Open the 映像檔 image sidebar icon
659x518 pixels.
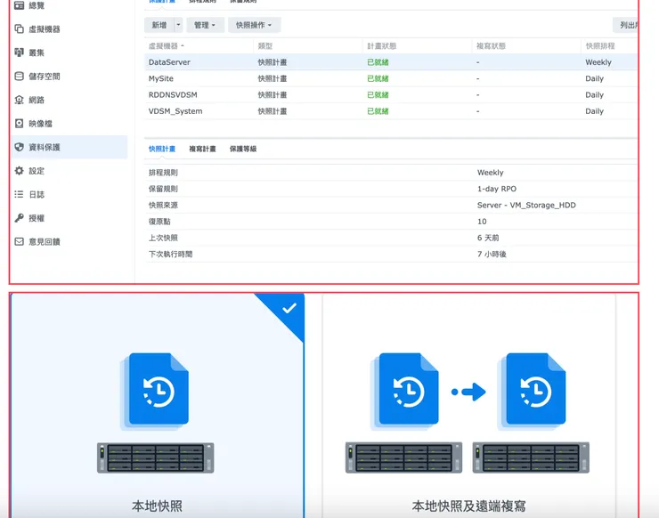coord(19,123)
